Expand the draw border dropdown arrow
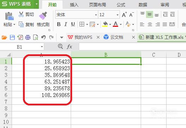The height and width of the screenshot is (128, 186). tap(98, 24)
